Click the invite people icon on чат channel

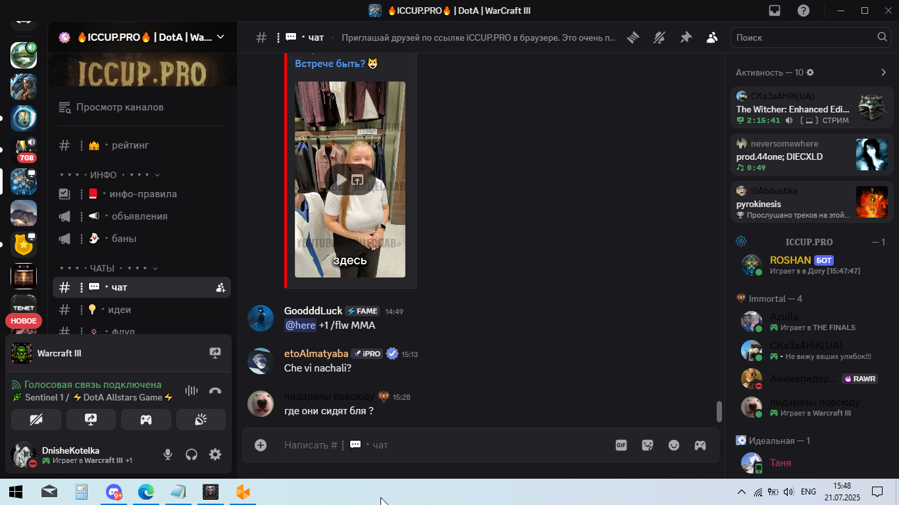(220, 287)
